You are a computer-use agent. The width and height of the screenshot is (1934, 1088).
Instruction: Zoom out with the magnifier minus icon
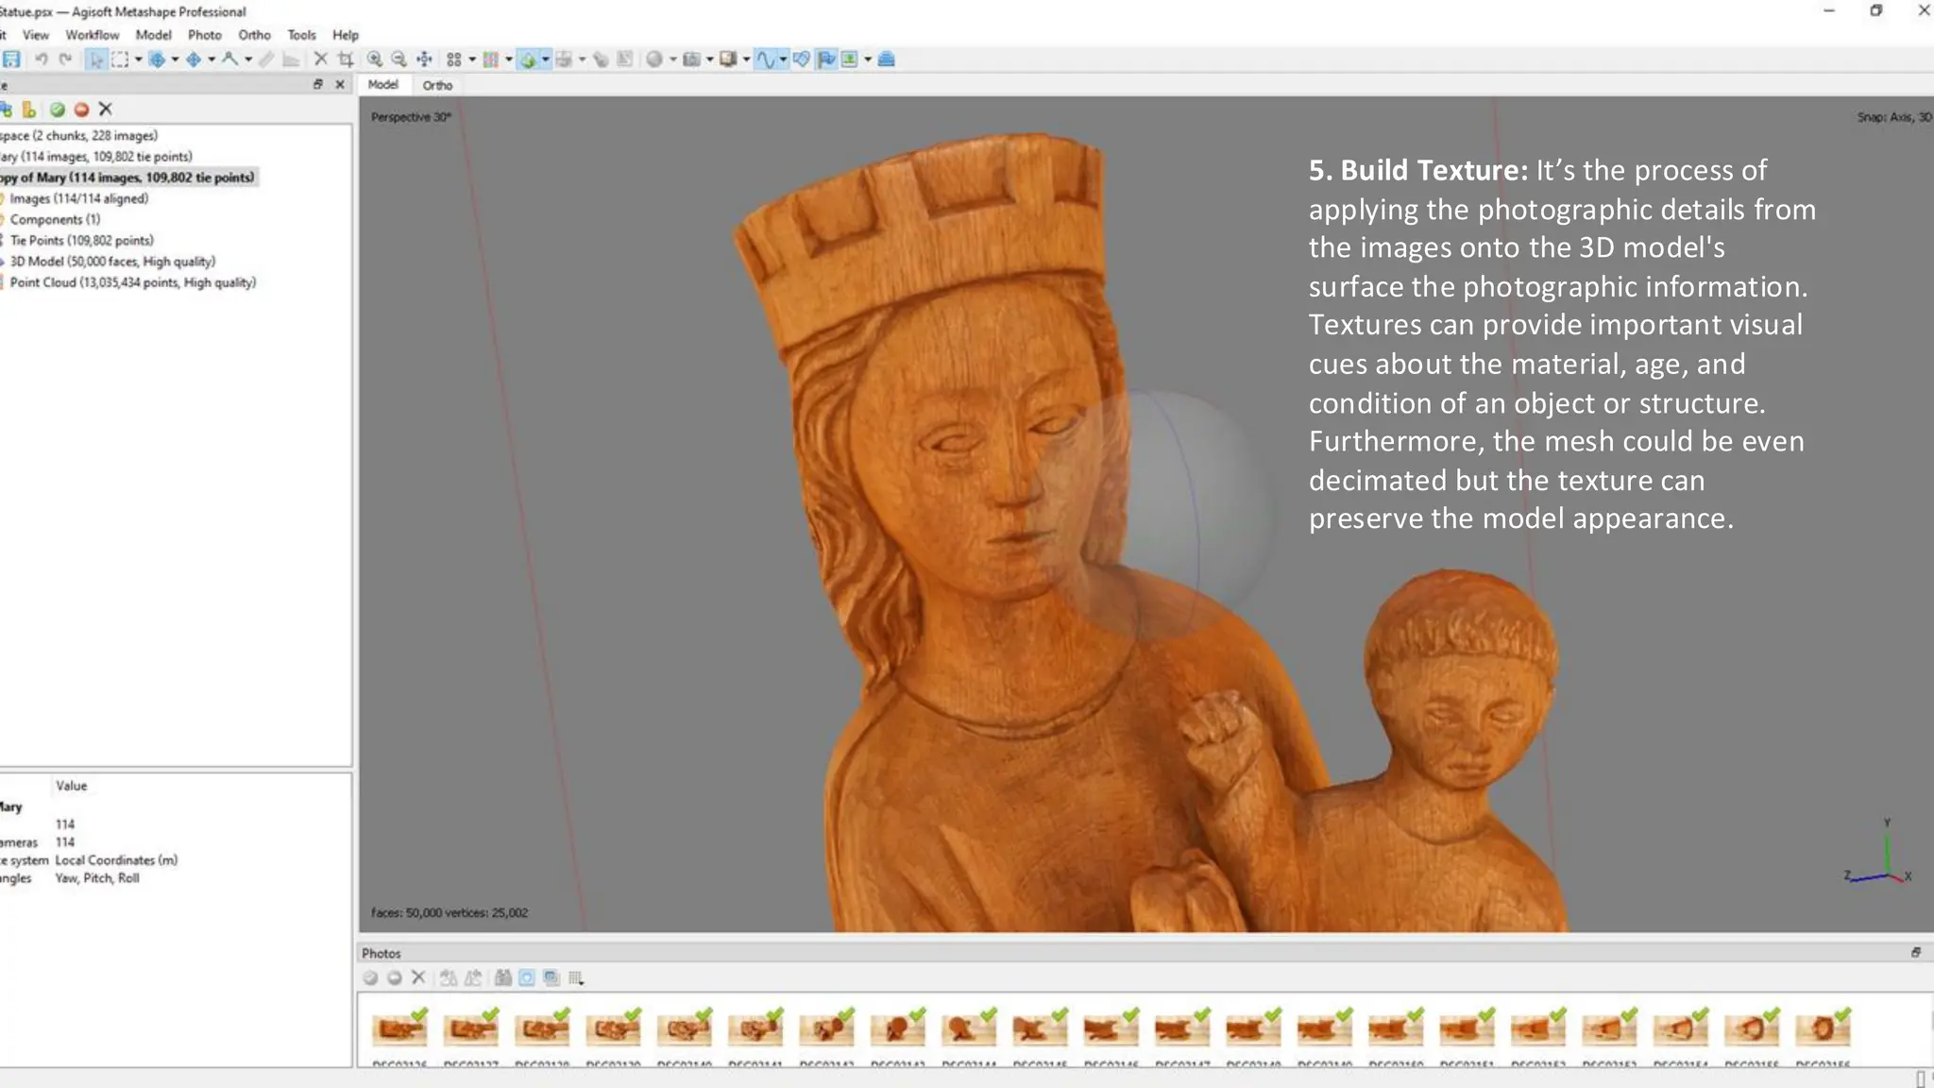(399, 59)
